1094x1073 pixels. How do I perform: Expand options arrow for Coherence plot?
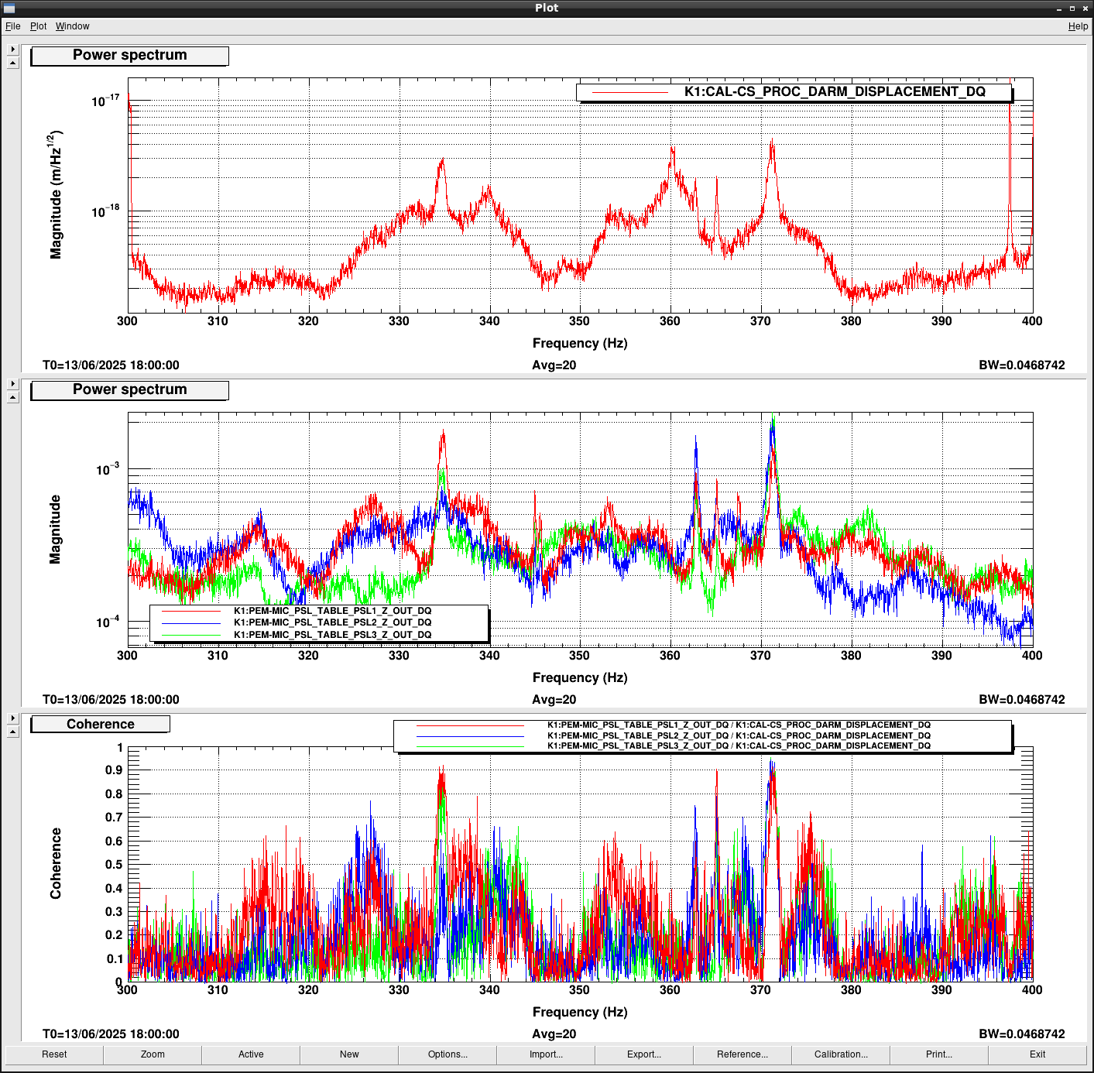(12, 718)
